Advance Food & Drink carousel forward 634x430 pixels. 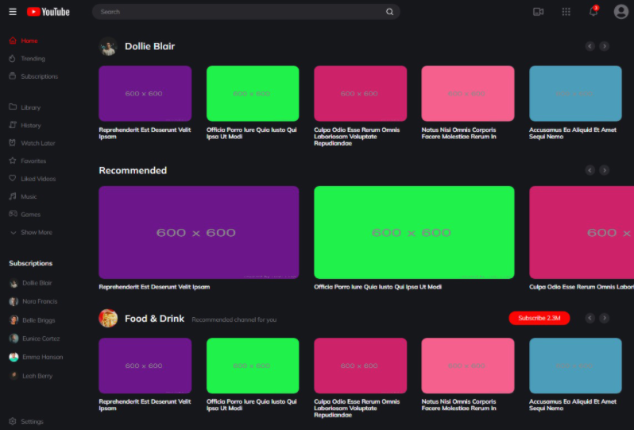(605, 318)
